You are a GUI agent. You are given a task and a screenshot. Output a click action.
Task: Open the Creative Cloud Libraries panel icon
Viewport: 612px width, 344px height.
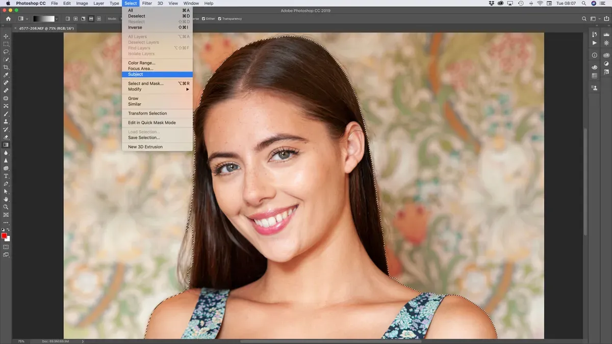point(606,55)
